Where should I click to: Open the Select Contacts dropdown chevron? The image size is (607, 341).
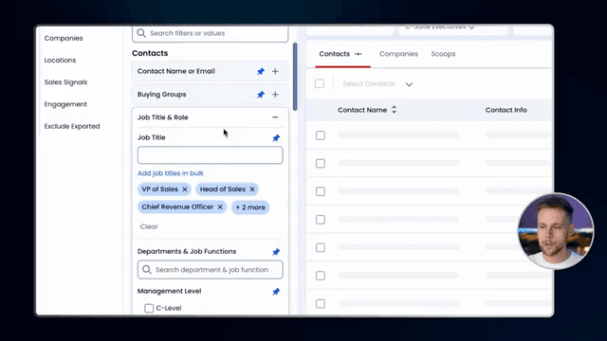click(409, 84)
